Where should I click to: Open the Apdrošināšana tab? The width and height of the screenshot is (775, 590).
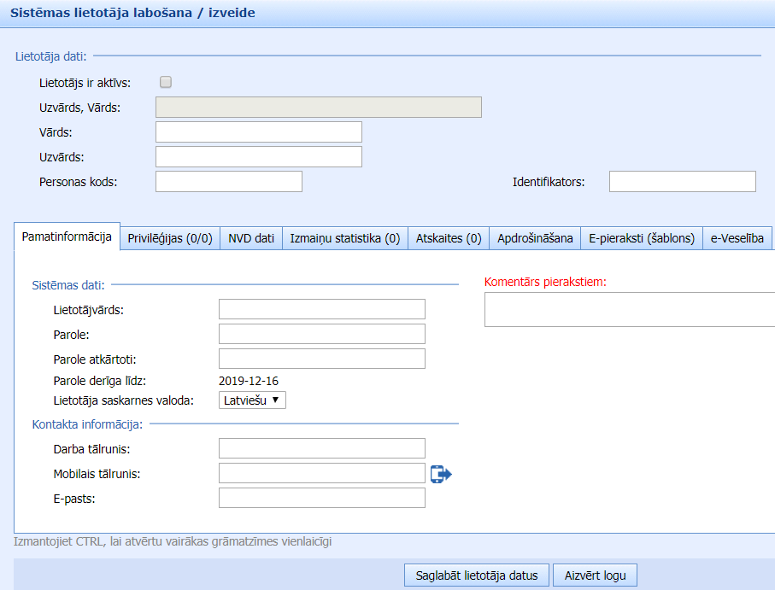coord(535,238)
